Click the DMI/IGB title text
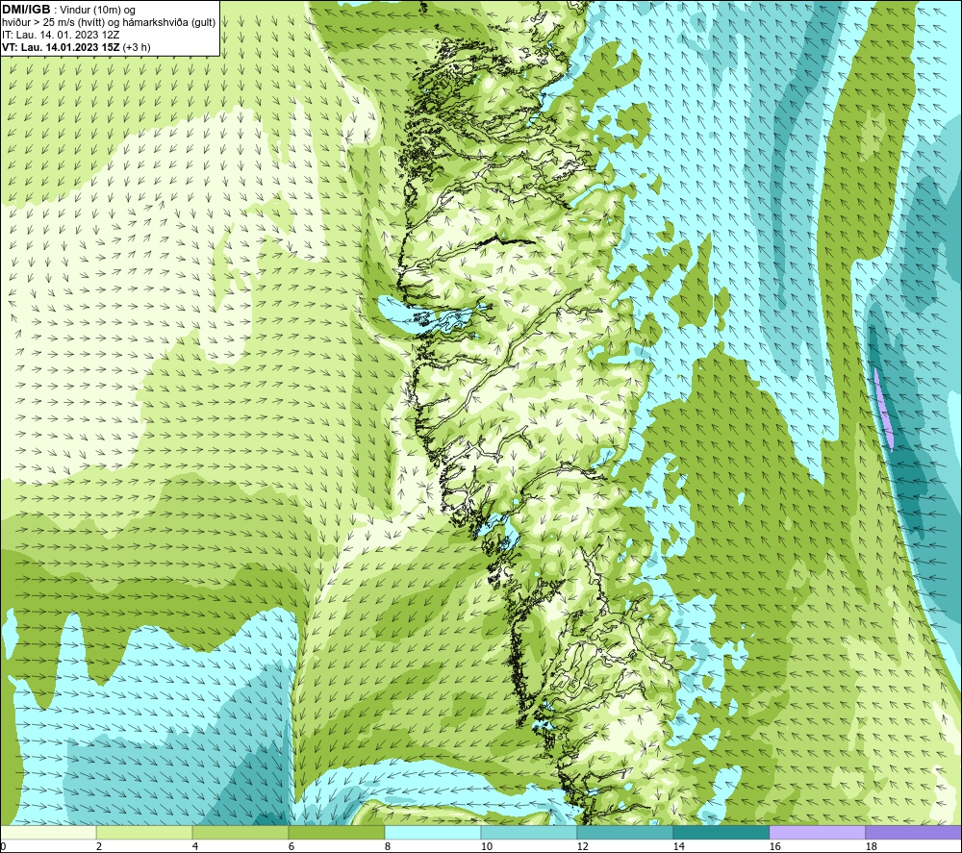Screen dimensions: 962x853 point(26,10)
